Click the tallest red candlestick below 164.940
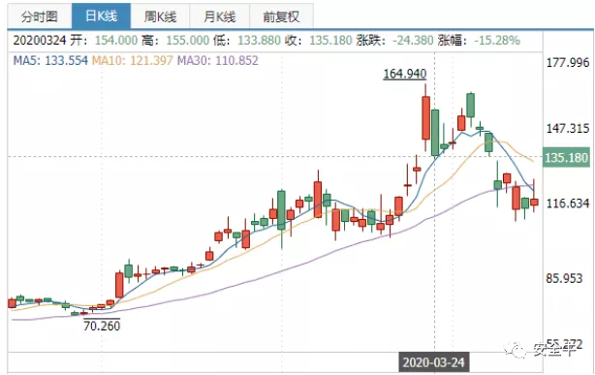The image size is (595, 375). click(x=425, y=117)
